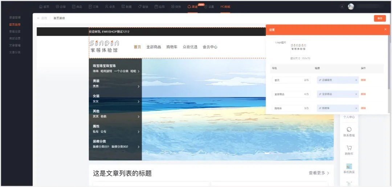Expand the 女装 category in the sidebar
This screenshot has width=392, height=187.
tap(139, 102)
